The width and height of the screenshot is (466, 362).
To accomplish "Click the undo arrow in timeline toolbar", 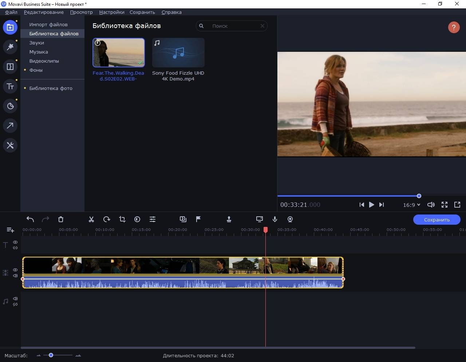I will (30, 219).
